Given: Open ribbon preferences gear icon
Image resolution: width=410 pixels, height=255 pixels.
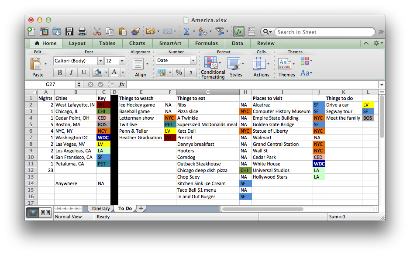Looking at the screenshot, I should (376, 43).
